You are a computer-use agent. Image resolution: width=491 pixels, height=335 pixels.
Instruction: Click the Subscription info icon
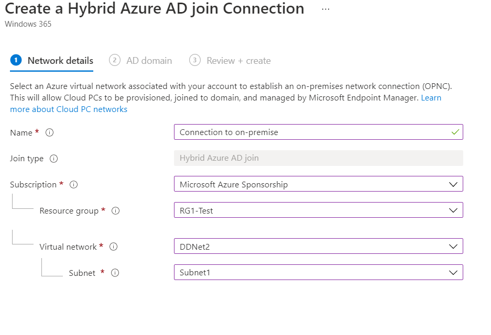coord(74,185)
